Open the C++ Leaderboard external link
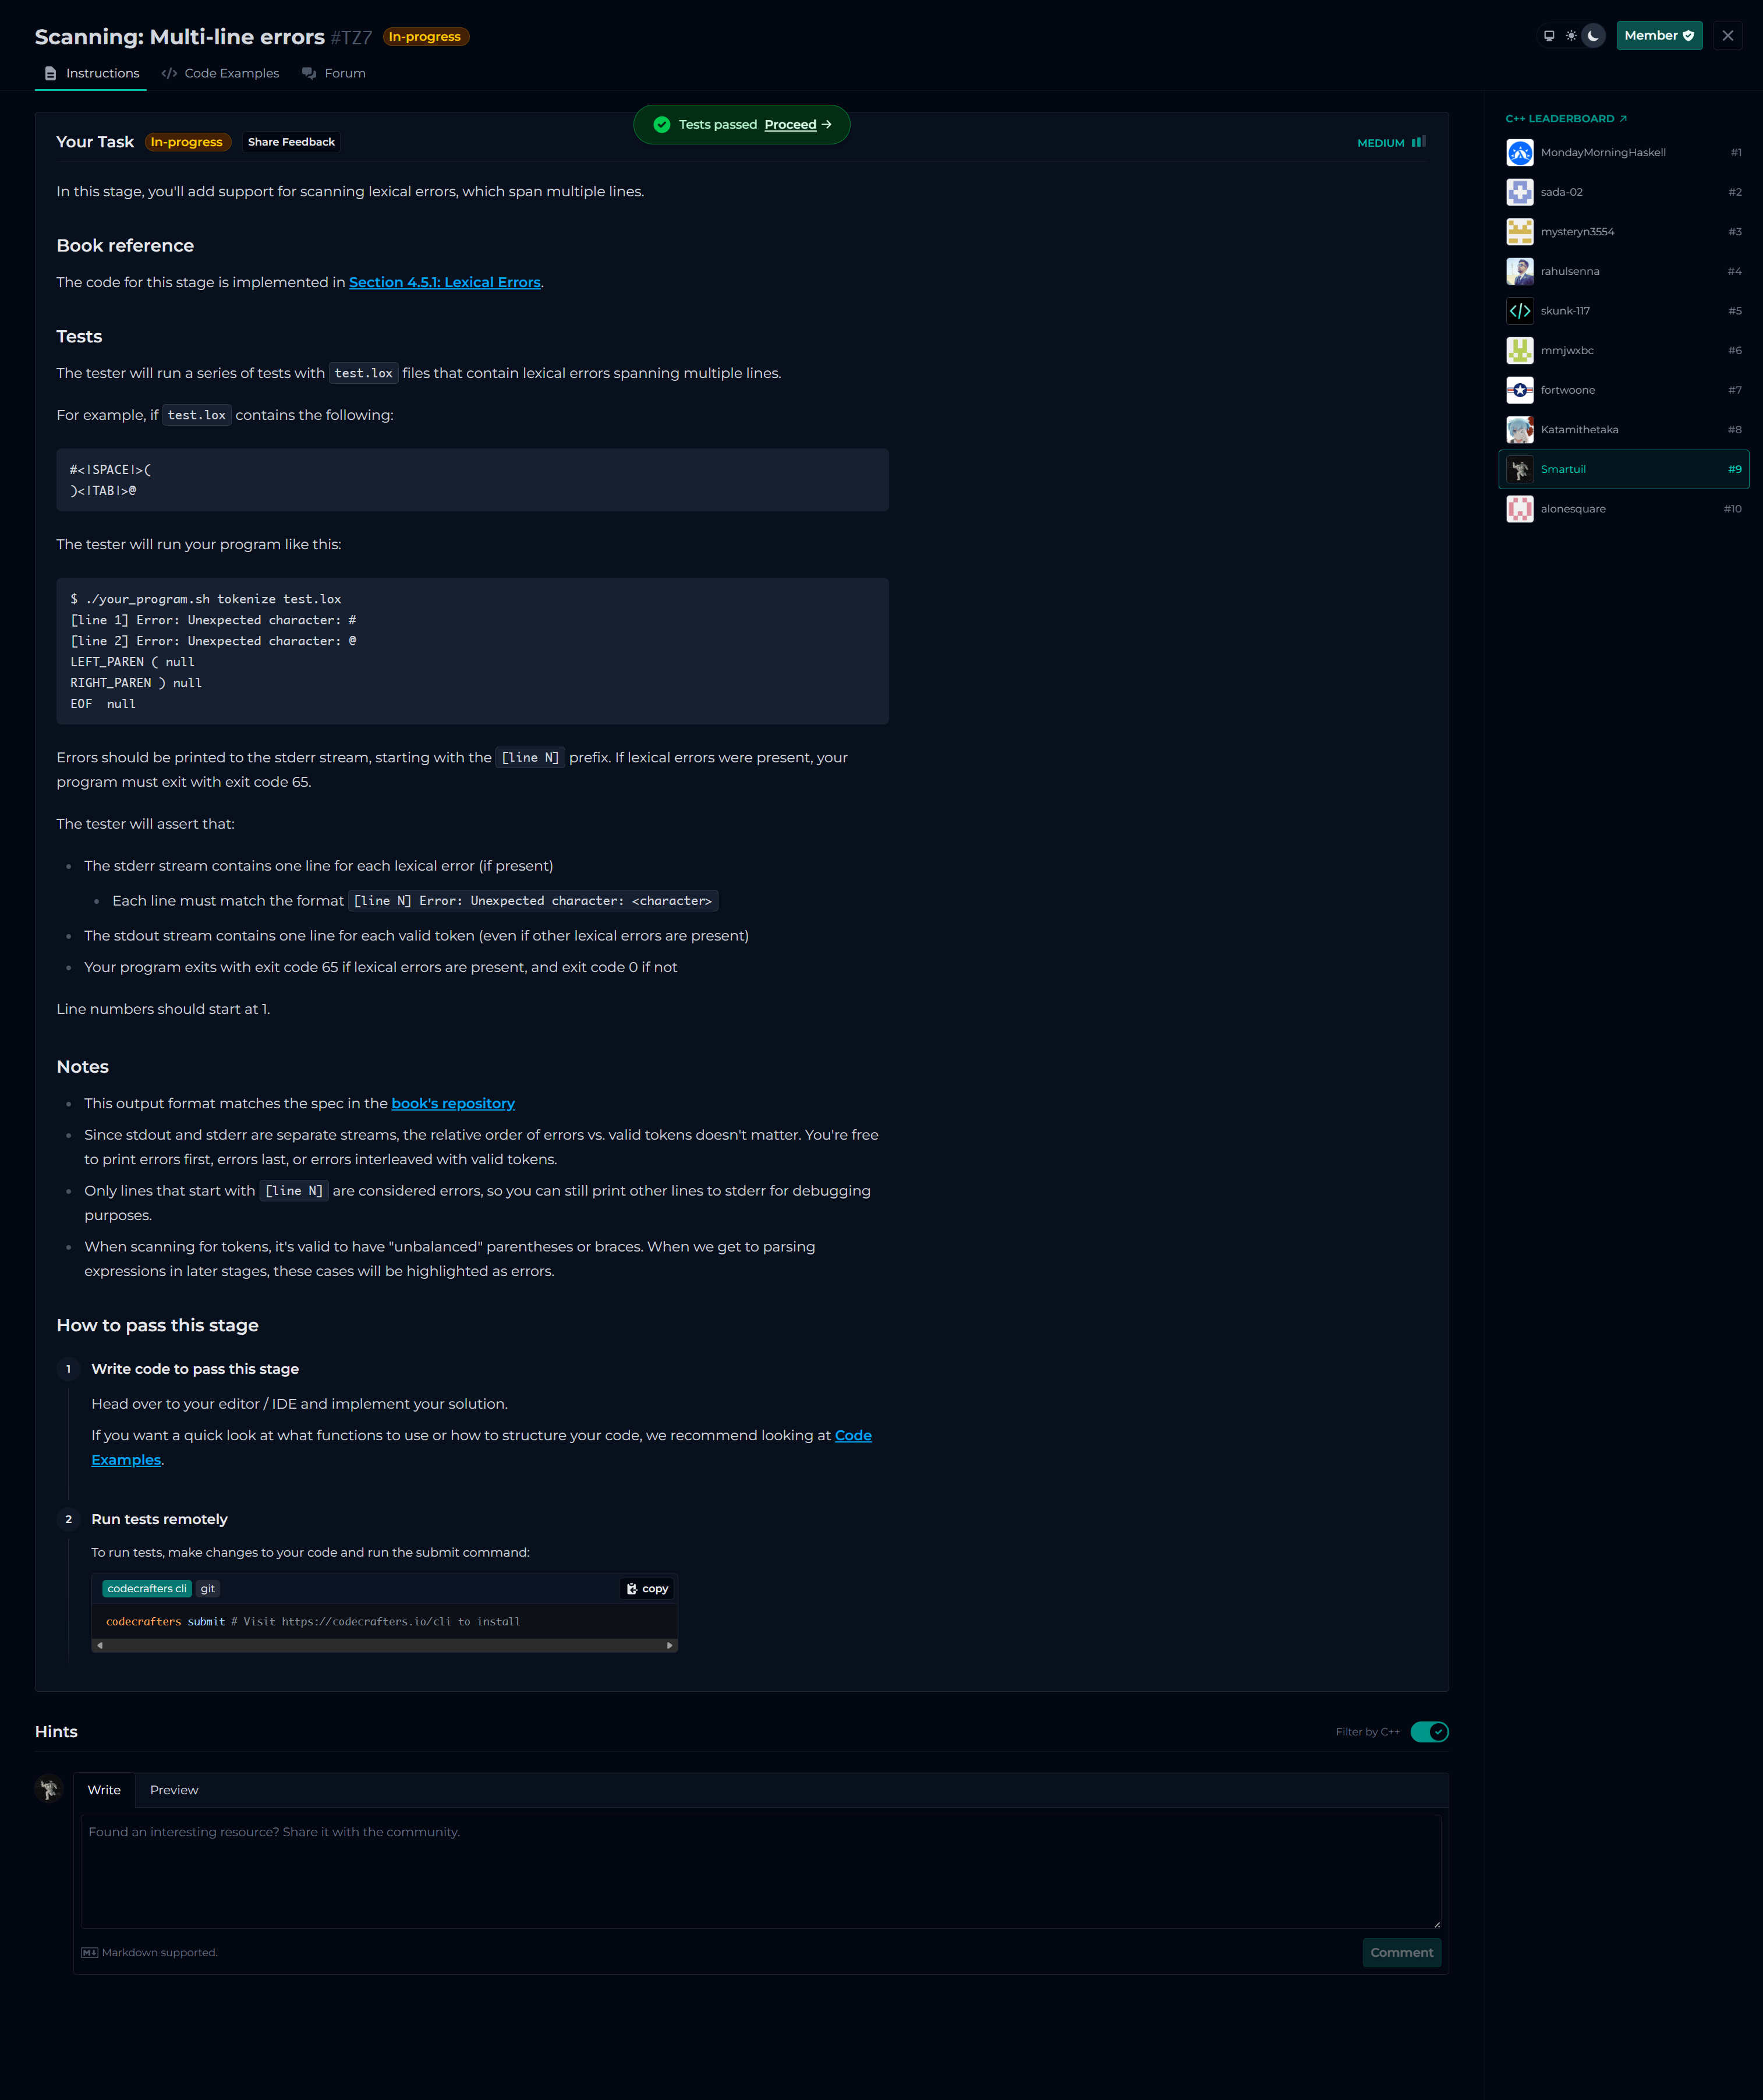The width and height of the screenshot is (1763, 2100). pyautogui.click(x=1566, y=119)
